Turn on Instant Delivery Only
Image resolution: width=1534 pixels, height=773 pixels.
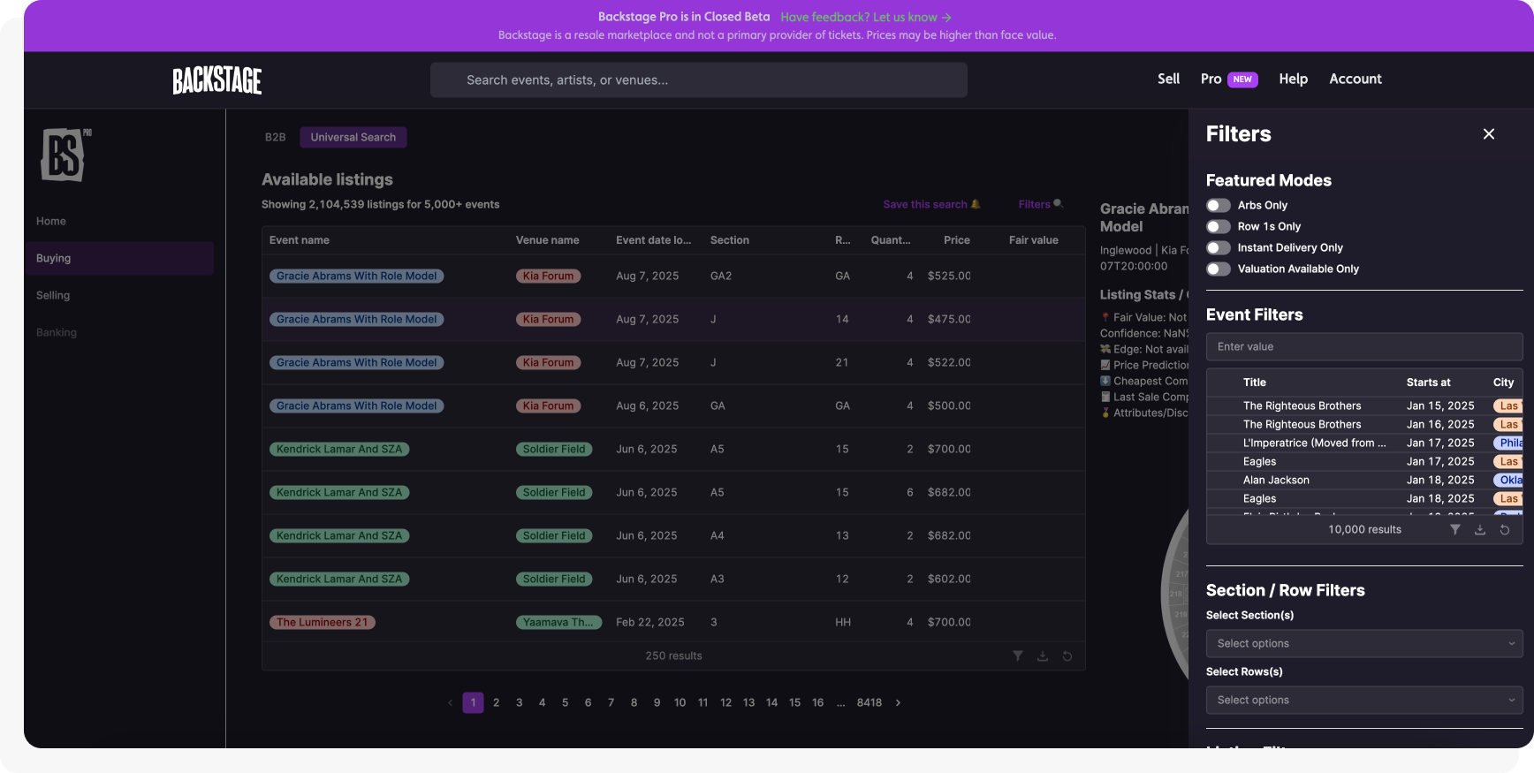pyautogui.click(x=1219, y=247)
